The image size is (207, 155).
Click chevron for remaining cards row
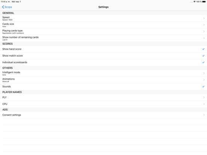click(x=204, y=38)
